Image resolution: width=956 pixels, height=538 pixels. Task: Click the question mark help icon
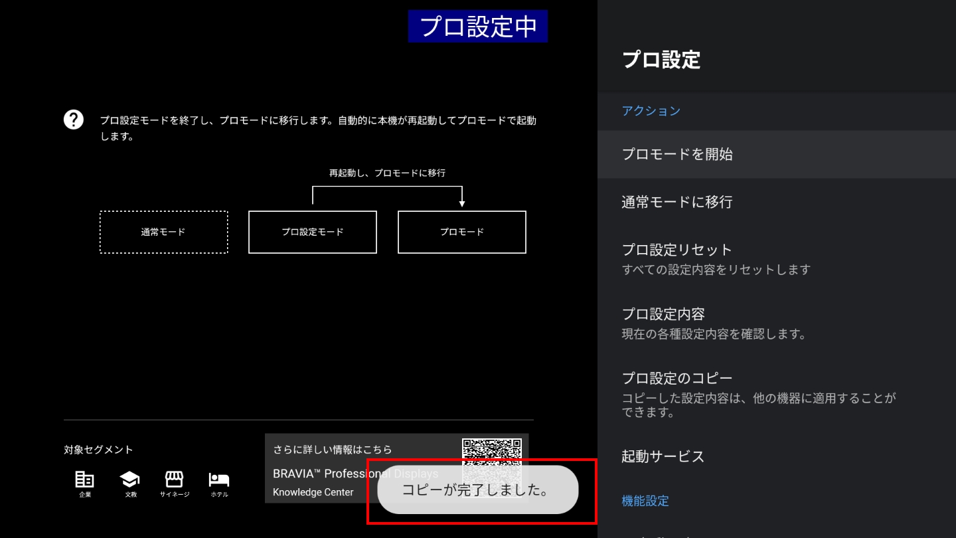coord(73,120)
